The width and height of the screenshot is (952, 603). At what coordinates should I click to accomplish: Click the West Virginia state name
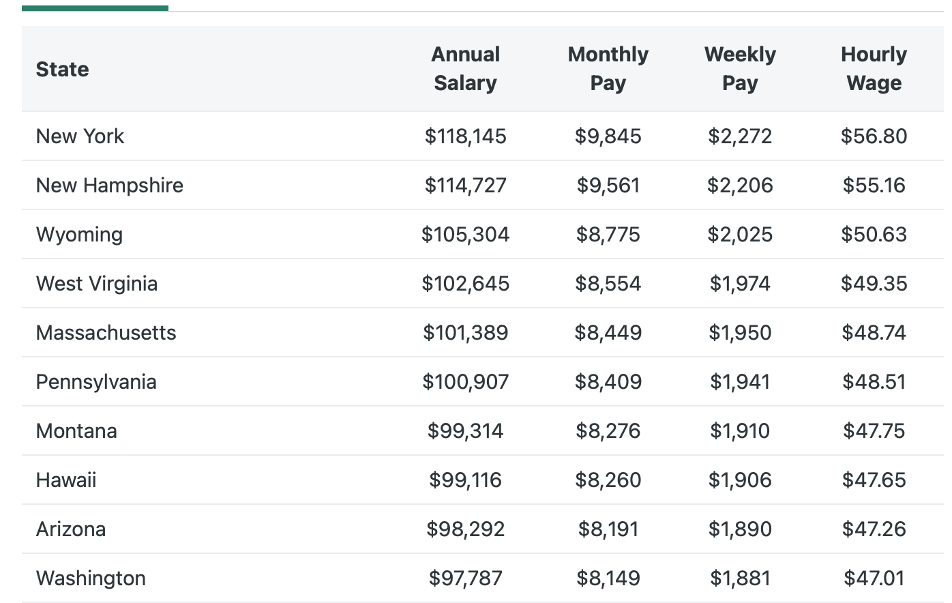[x=96, y=283]
